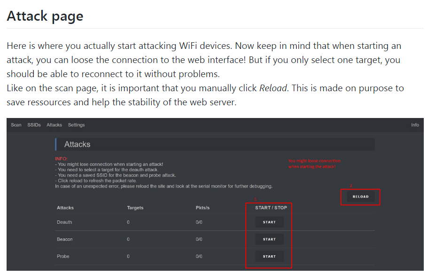Open the Scan menu item
The image size is (428, 275).
tap(16, 125)
